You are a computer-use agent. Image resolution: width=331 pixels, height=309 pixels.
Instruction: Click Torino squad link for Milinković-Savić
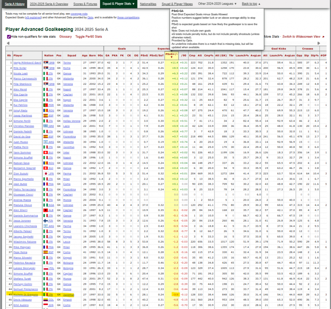click(67, 63)
